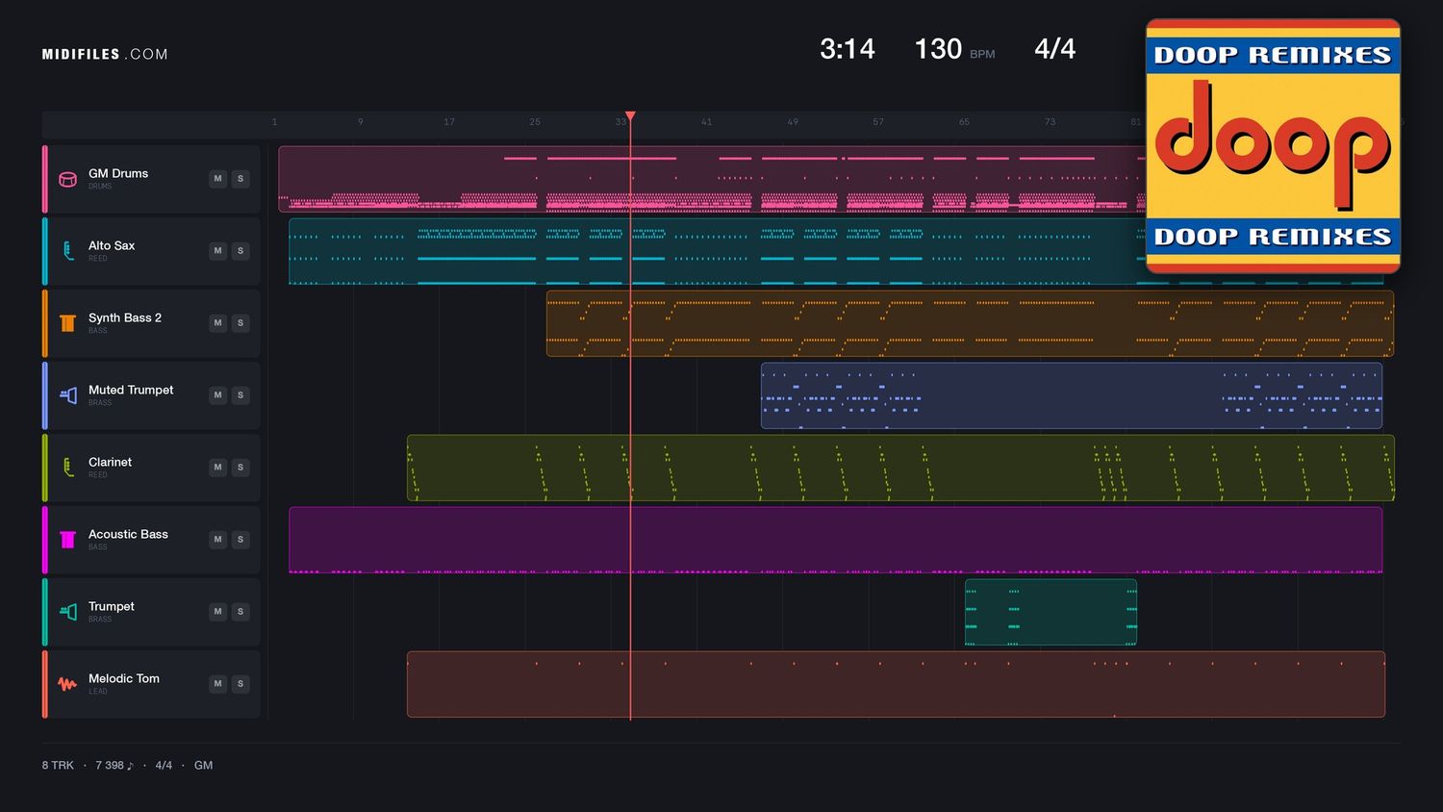Select the orange Synth Bass 2 clip
The width and height of the screenshot is (1443, 812).
pyautogui.click(x=970, y=323)
